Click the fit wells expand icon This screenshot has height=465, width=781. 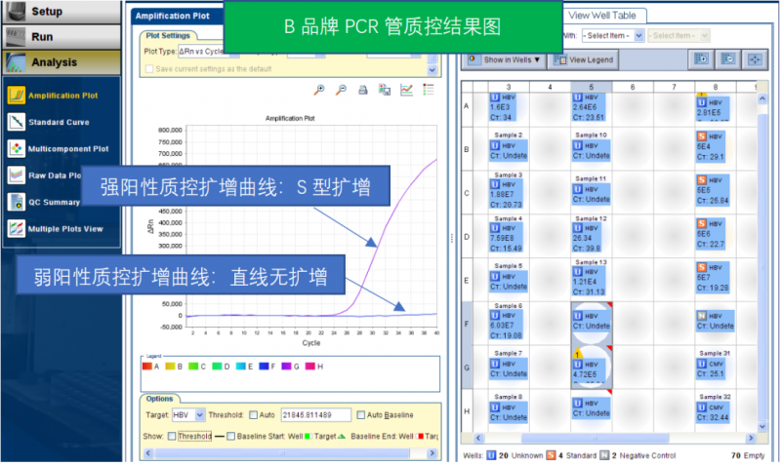pyautogui.click(x=755, y=59)
